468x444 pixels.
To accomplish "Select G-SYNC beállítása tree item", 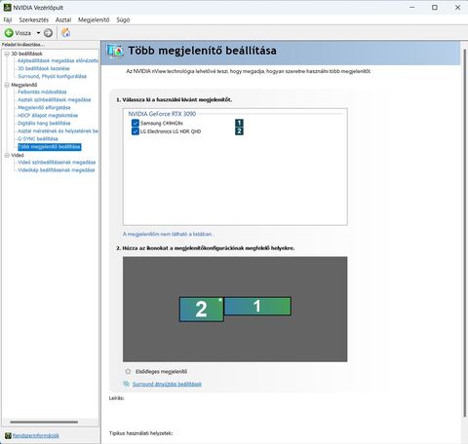I will 38,138.
